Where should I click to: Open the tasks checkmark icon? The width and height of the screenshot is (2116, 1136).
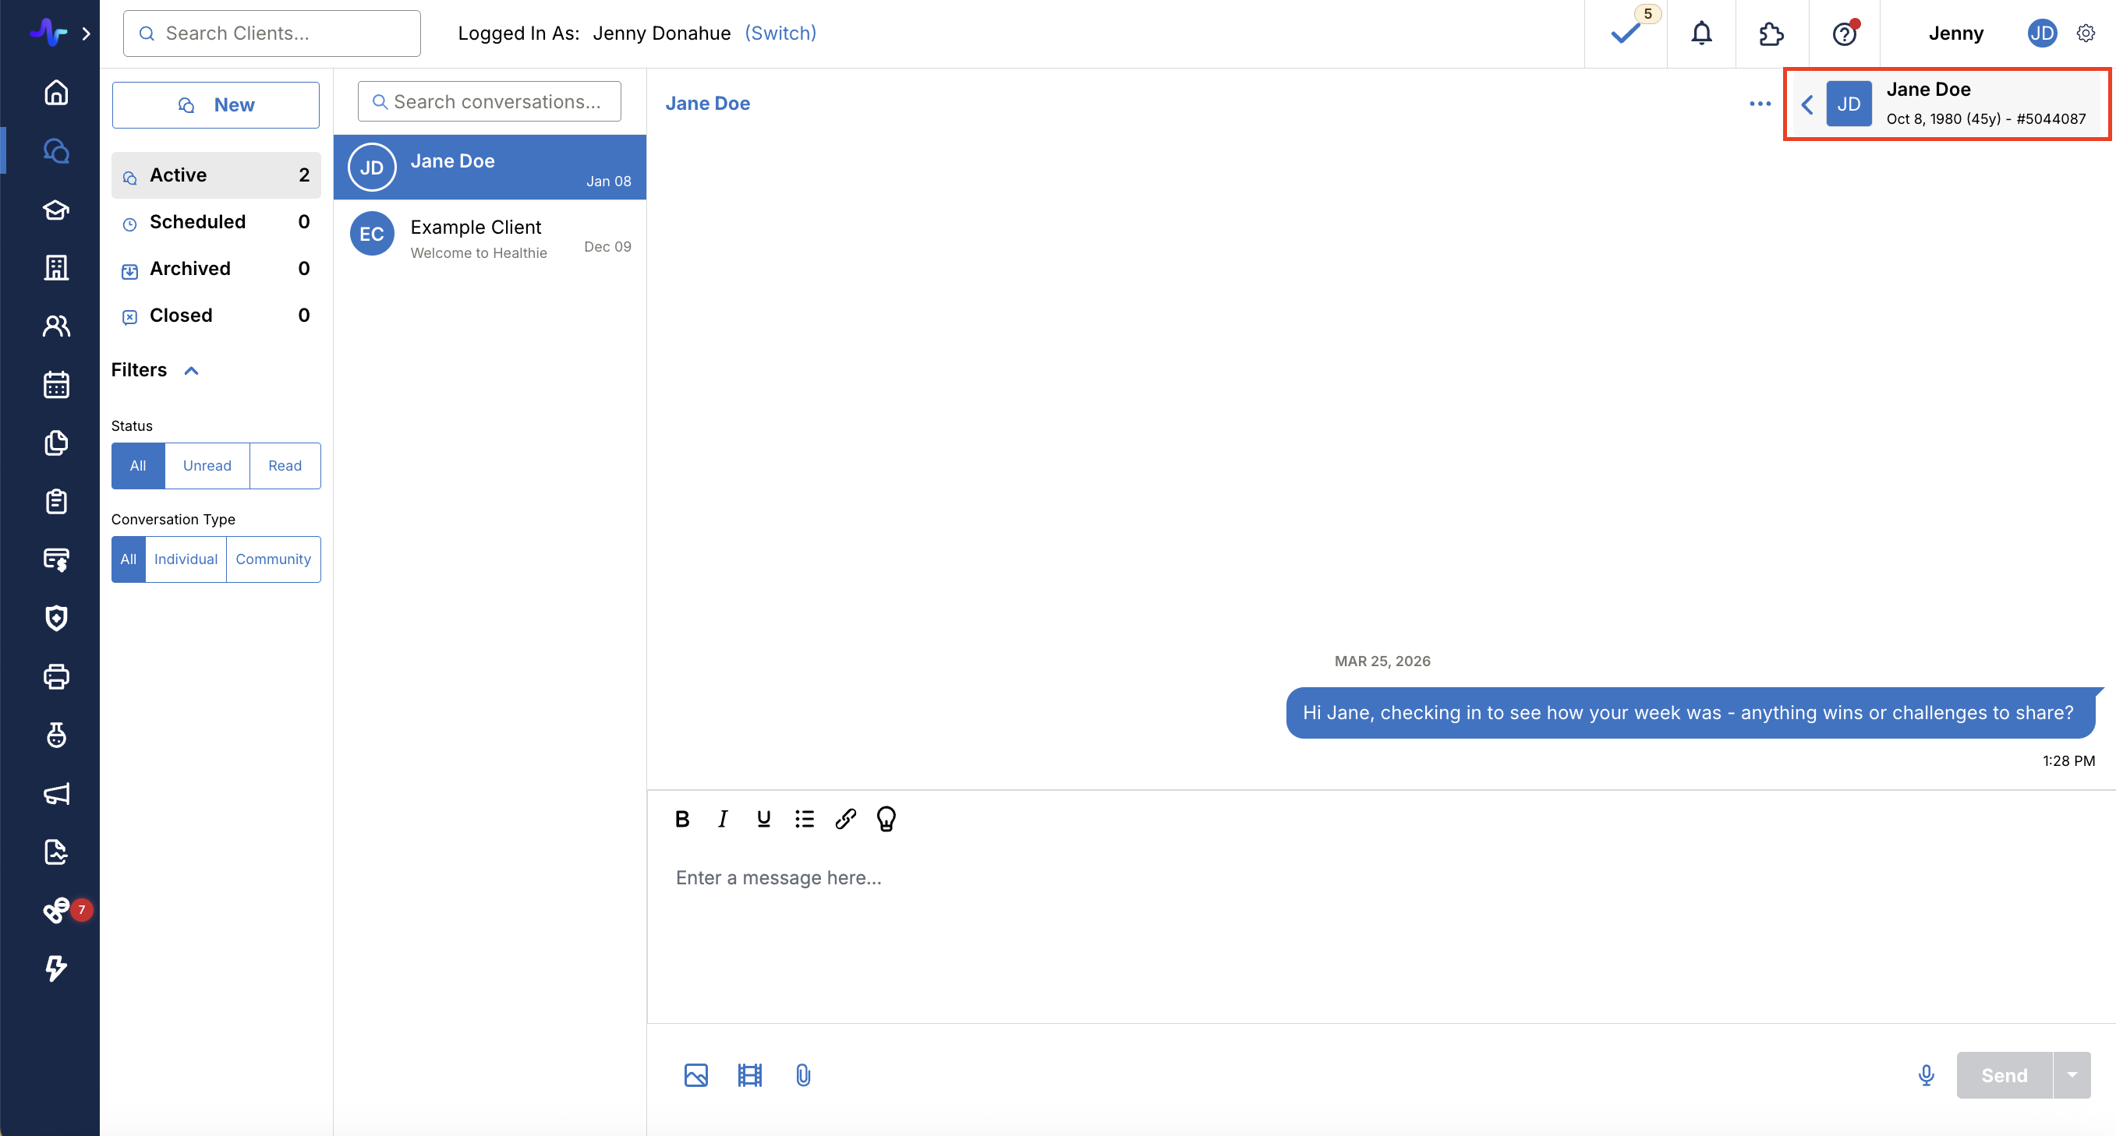[x=1625, y=34]
